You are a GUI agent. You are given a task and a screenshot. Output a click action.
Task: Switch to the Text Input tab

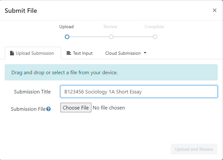[80, 53]
